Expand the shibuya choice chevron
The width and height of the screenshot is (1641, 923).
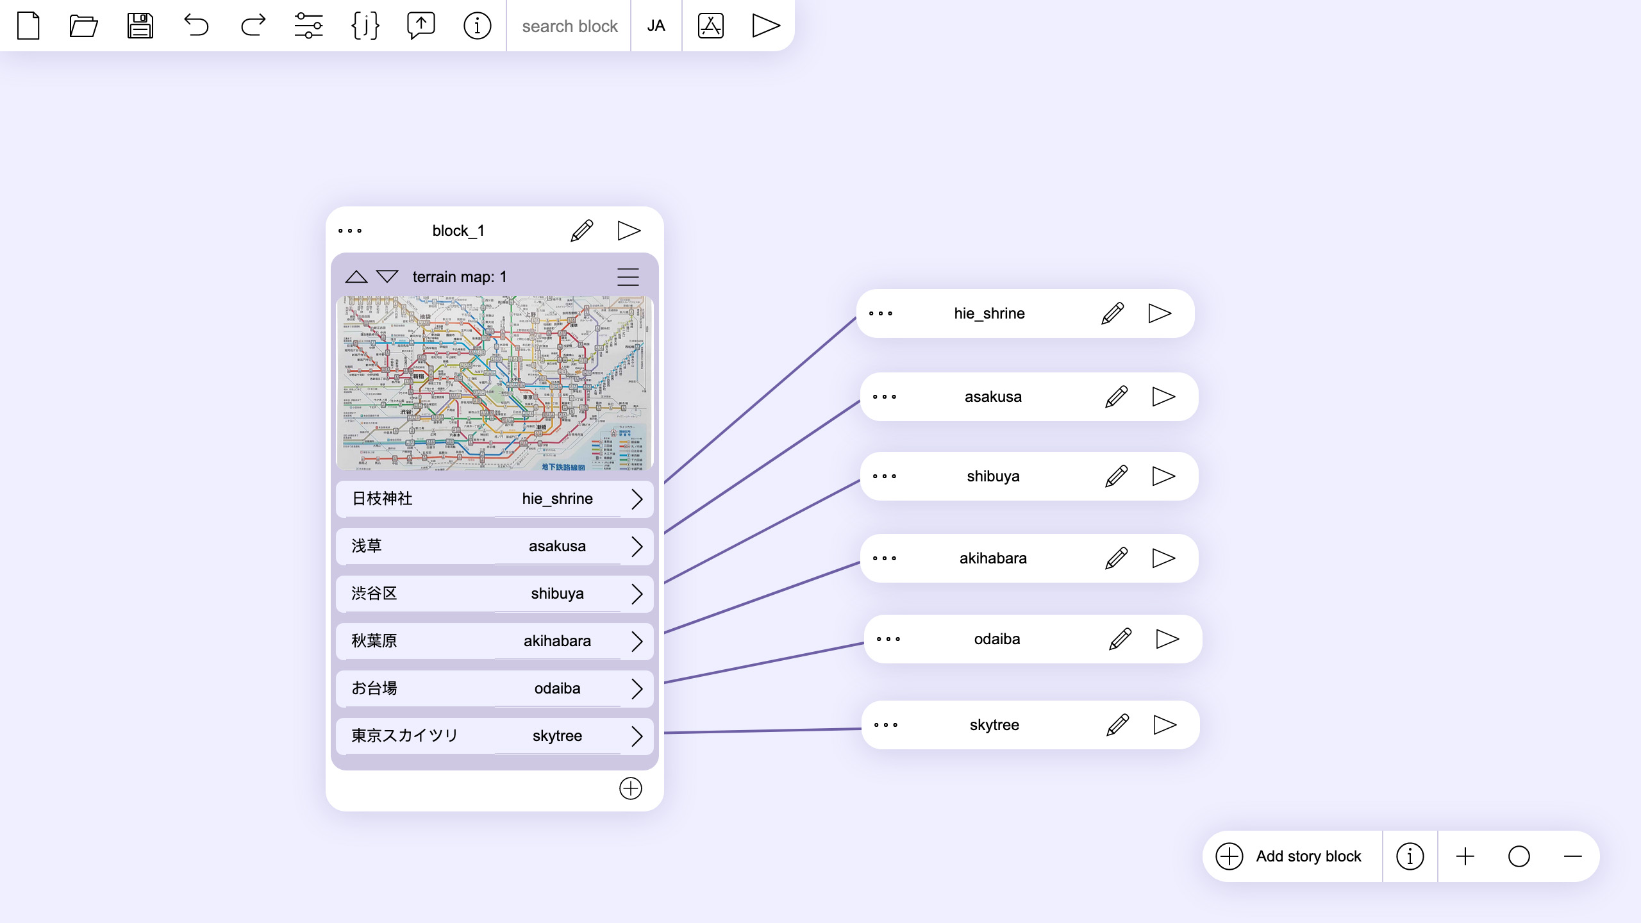tap(637, 594)
